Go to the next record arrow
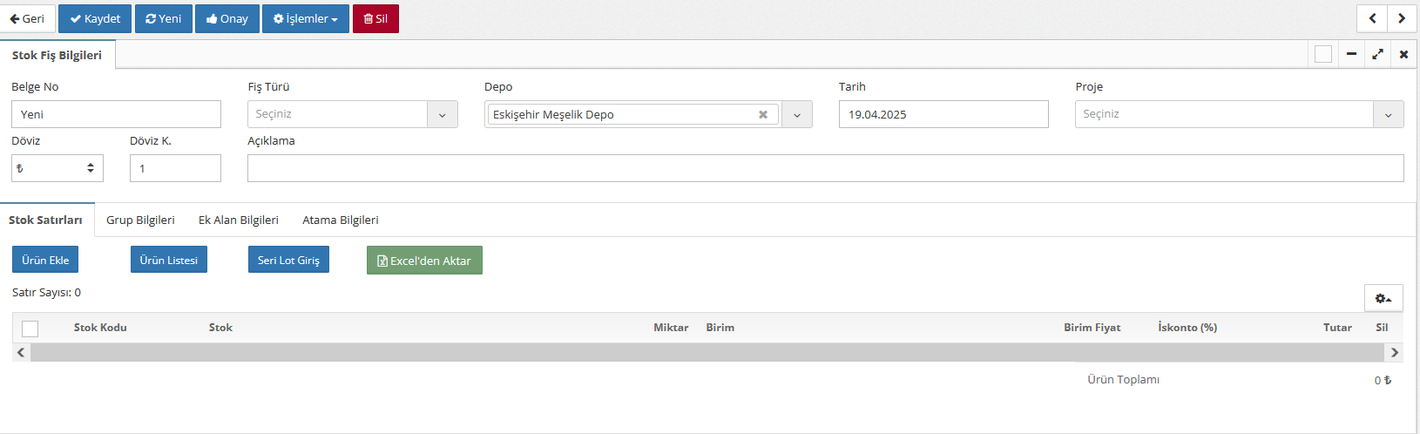This screenshot has height=434, width=1420. pos(1401,18)
